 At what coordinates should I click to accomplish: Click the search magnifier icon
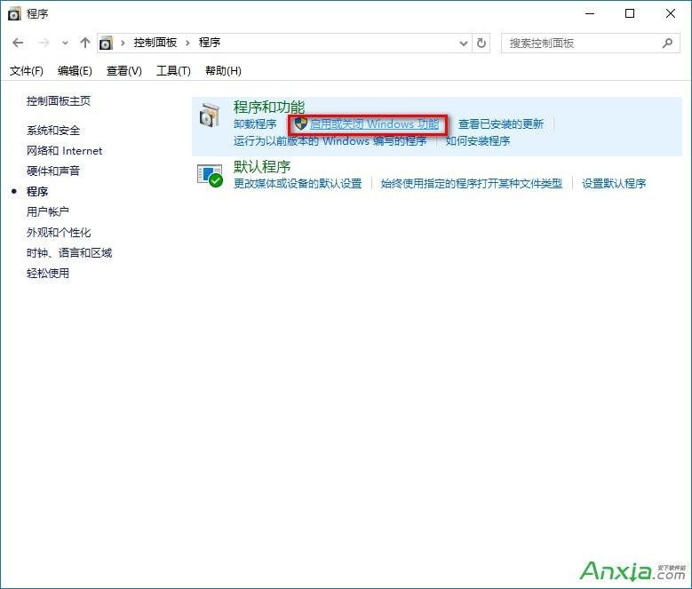(668, 44)
